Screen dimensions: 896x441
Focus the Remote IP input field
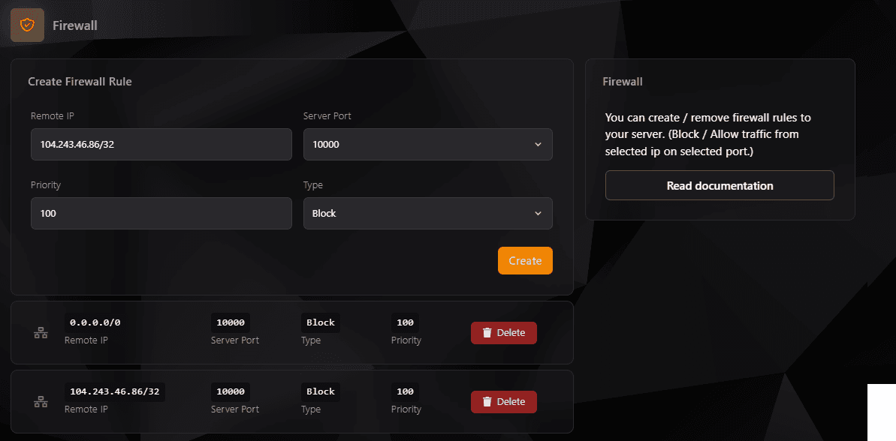(x=161, y=144)
